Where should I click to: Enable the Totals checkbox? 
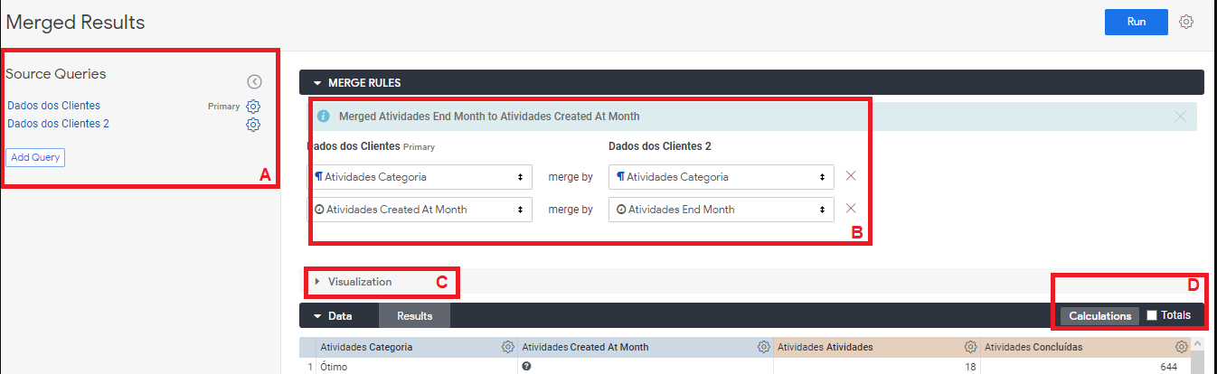pyautogui.click(x=1152, y=315)
